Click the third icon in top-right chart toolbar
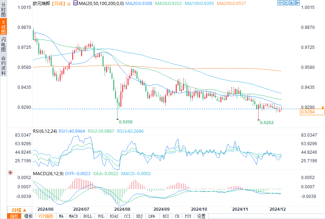The image size is (325, 219). pos(291,3)
